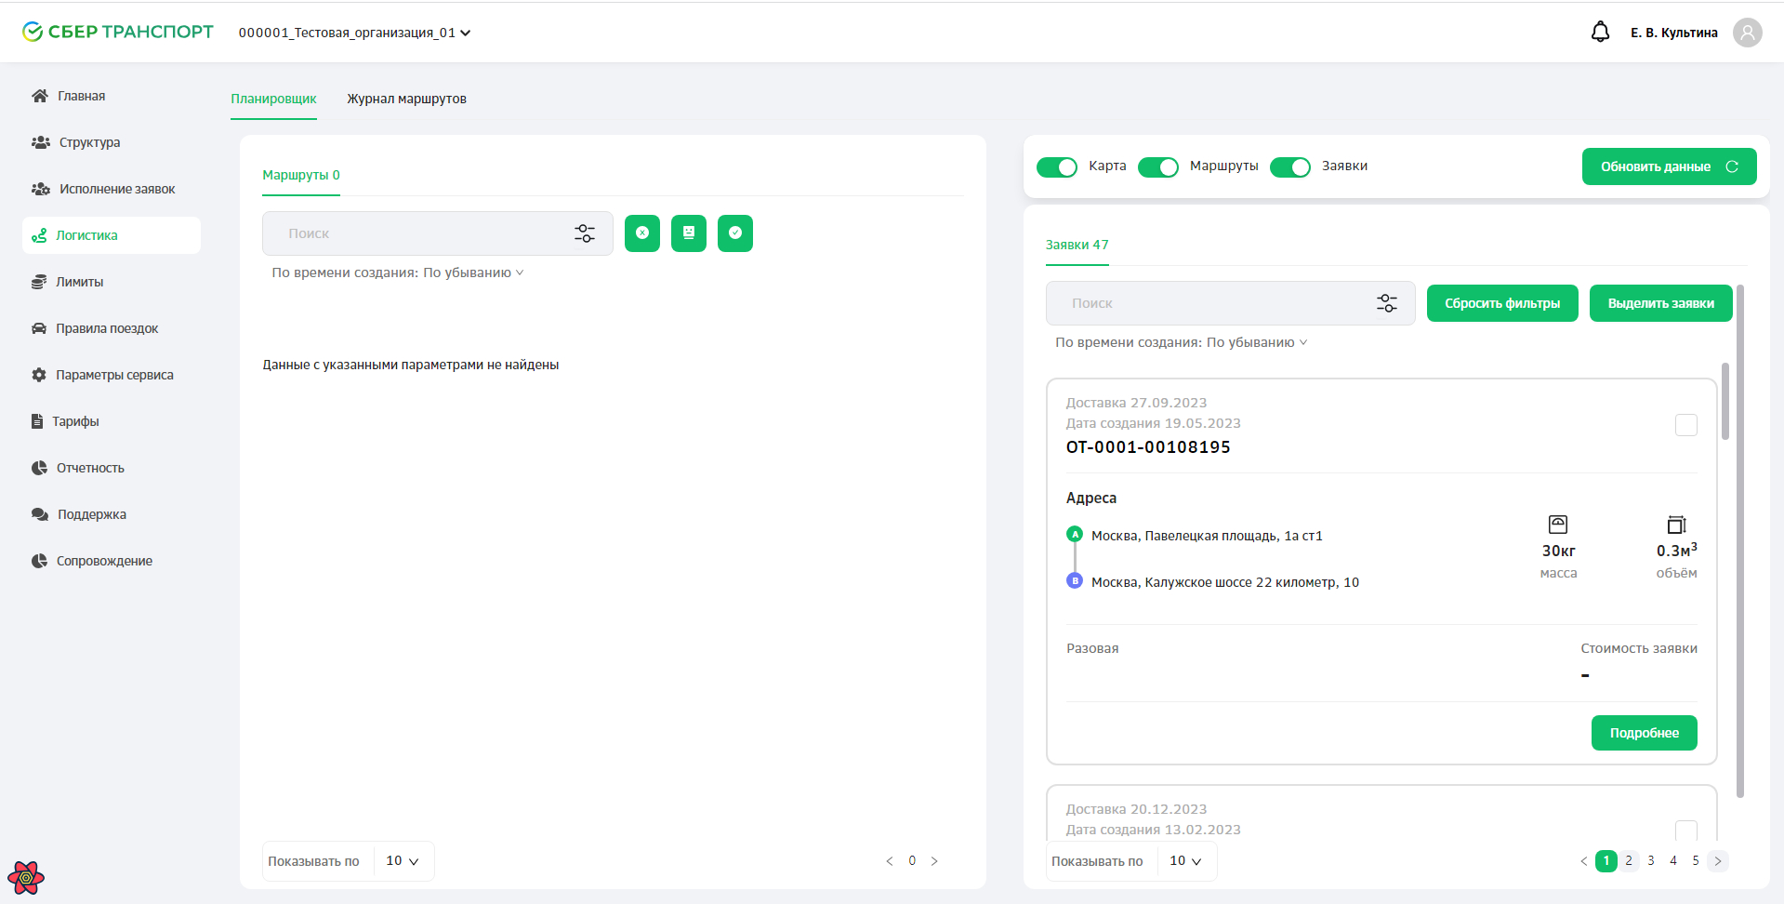Open Отчетность in sidebar

tap(112, 468)
